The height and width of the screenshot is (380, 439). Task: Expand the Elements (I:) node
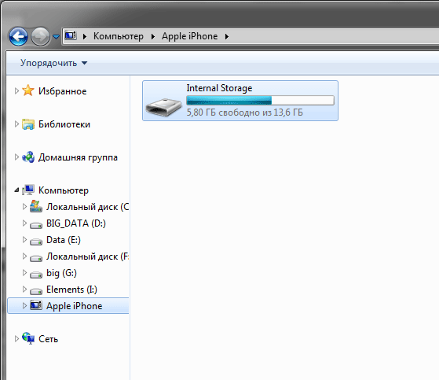[24, 290]
